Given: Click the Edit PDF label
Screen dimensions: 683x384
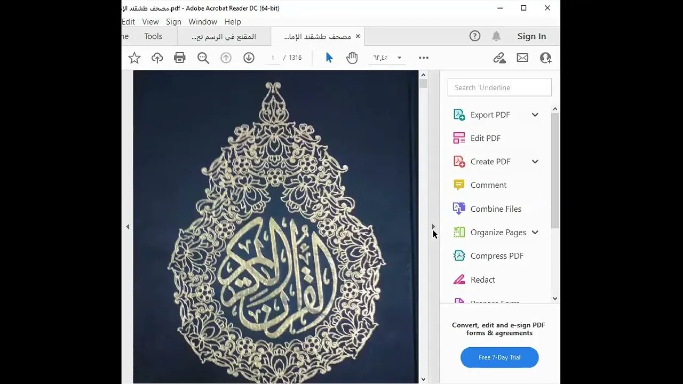Looking at the screenshot, I should point(486,138).
